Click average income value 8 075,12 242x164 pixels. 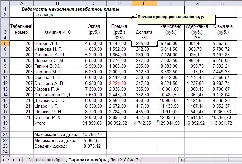click(94, 146)
